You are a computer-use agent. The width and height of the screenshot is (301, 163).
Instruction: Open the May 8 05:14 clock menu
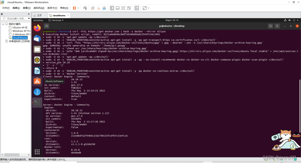(172, 20)
